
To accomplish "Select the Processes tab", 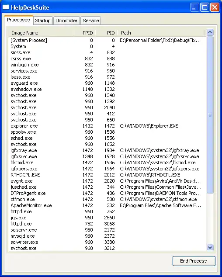I will tap(18, 20).
